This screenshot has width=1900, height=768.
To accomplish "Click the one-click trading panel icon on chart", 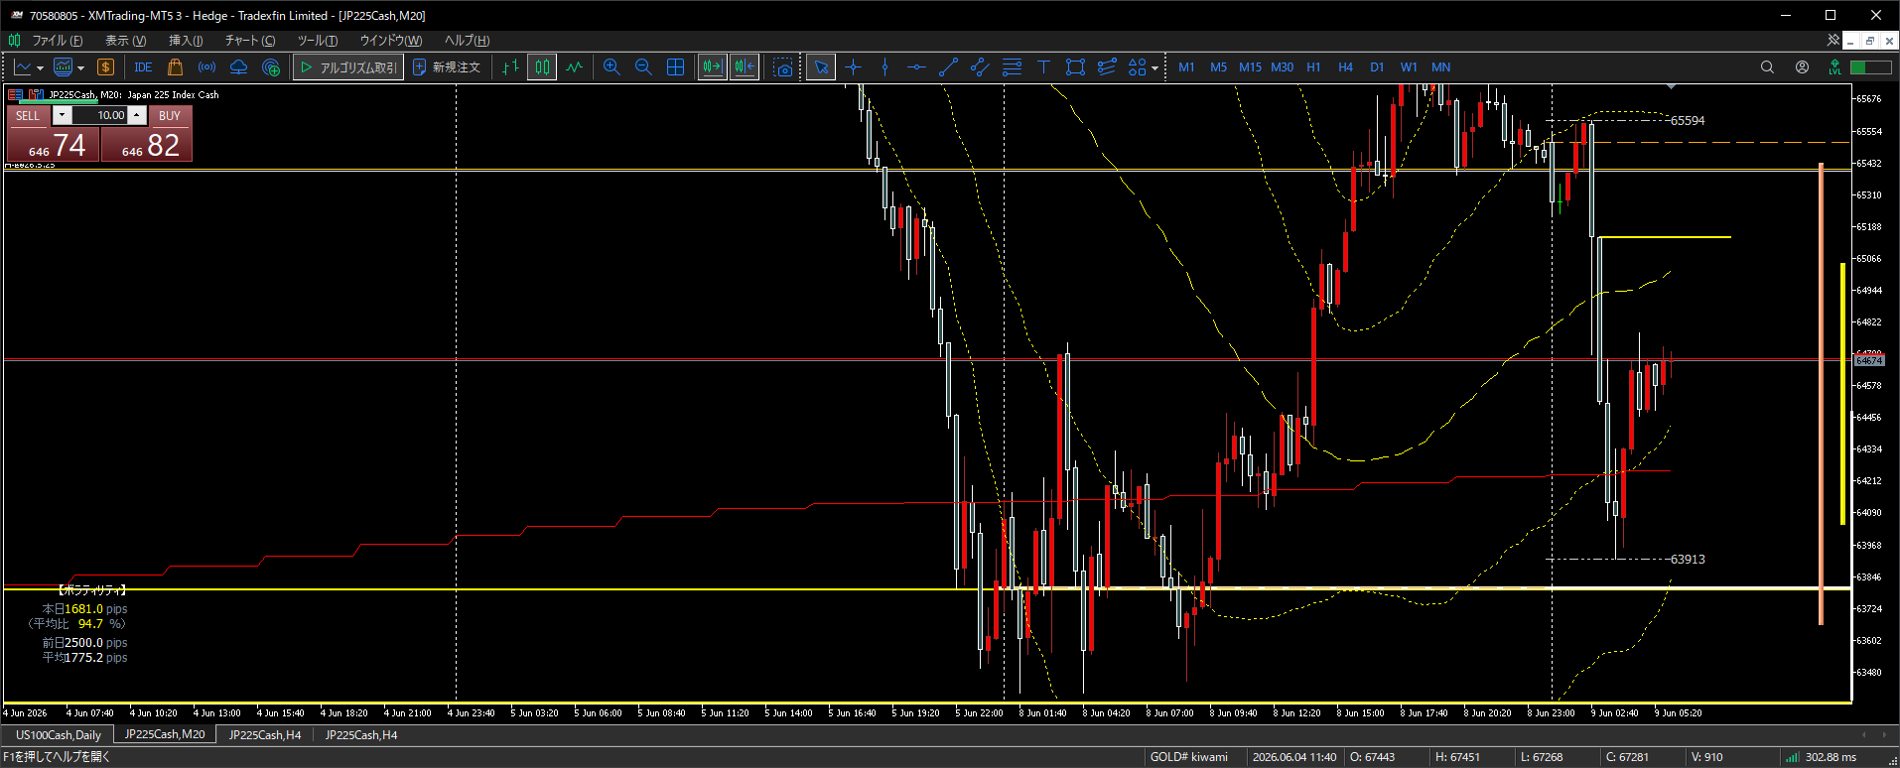I will pos(36,95).
